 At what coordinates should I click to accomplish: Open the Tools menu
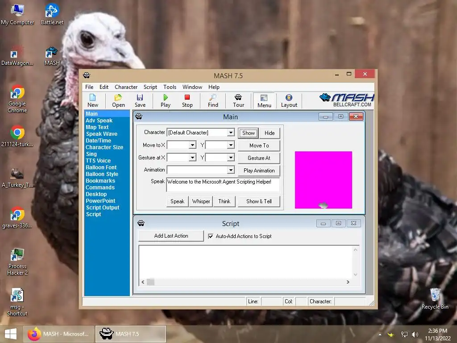point(170,87)
